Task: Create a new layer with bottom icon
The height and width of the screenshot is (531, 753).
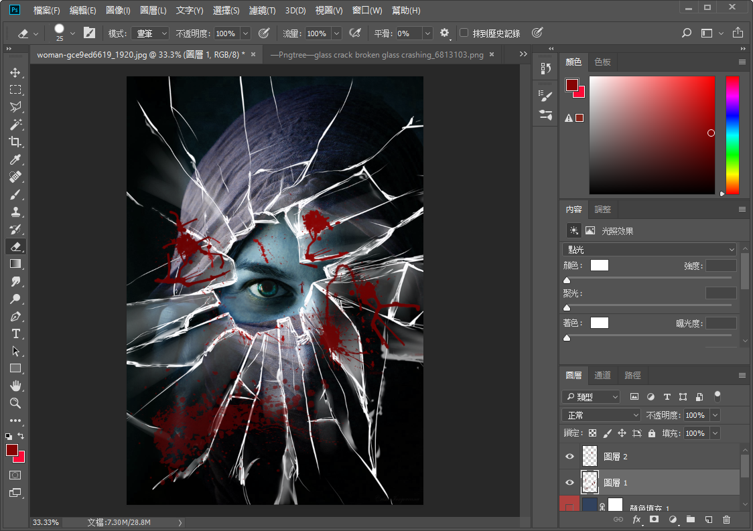Action: click(x=708, y=519)
